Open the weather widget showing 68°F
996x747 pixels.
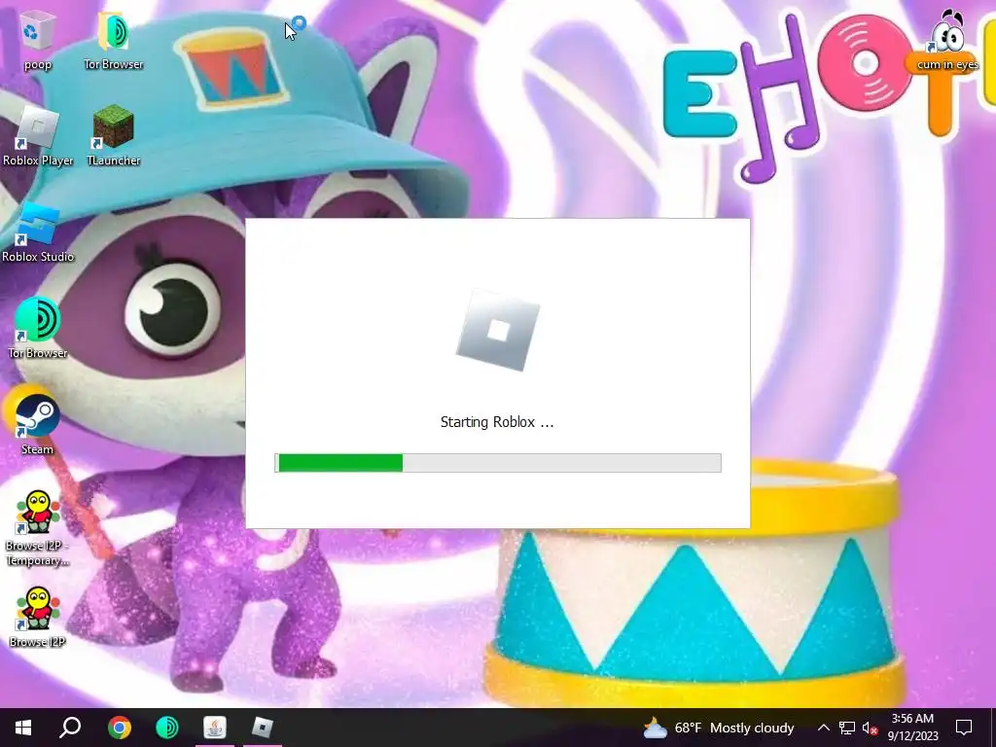719,728
